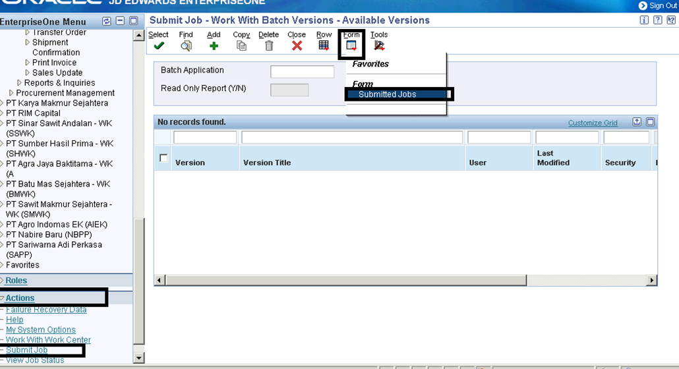Click the green Select checkmark icon
Image resolution: width=679 pixels, height=369 pixels.
159,46
